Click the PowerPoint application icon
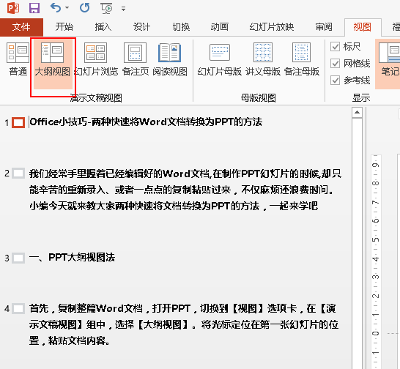The height and width of the screenshot is (369, 400). pyautogui.click(x=13, y=8)
